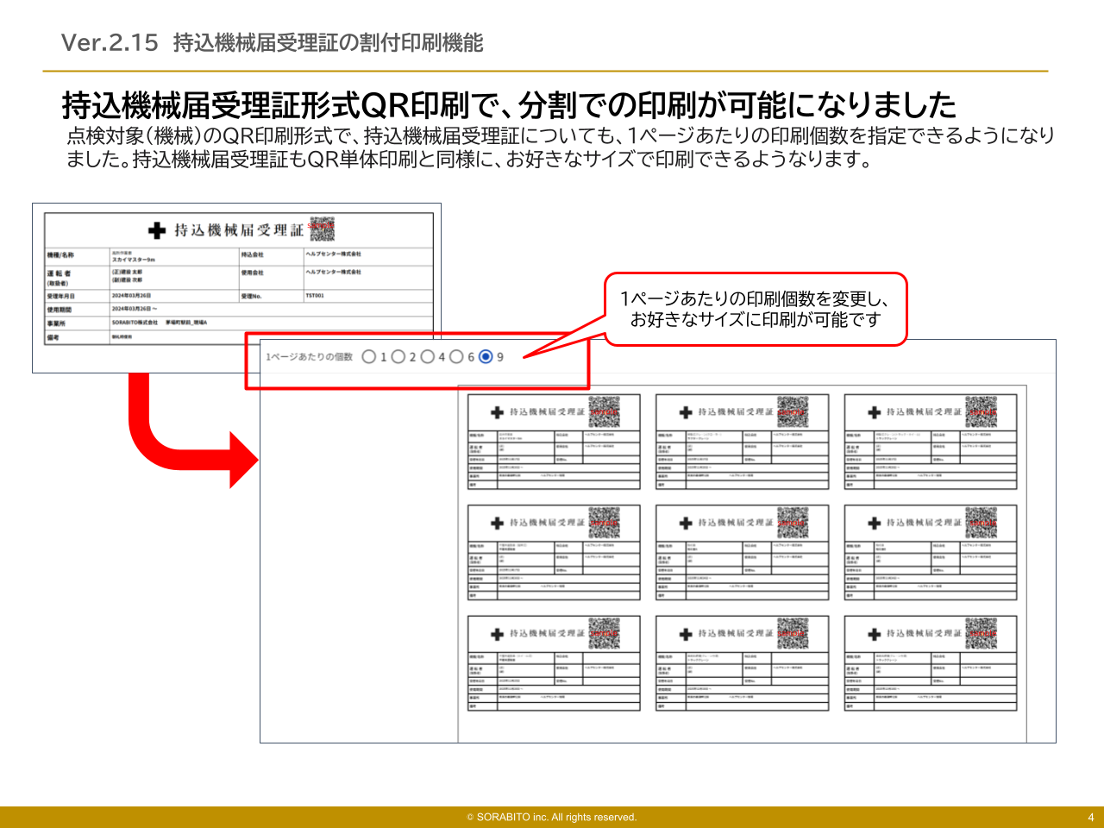Click cross icon on top-right grid certificate
1104x828 pixels.
click(x=875, y=412)
